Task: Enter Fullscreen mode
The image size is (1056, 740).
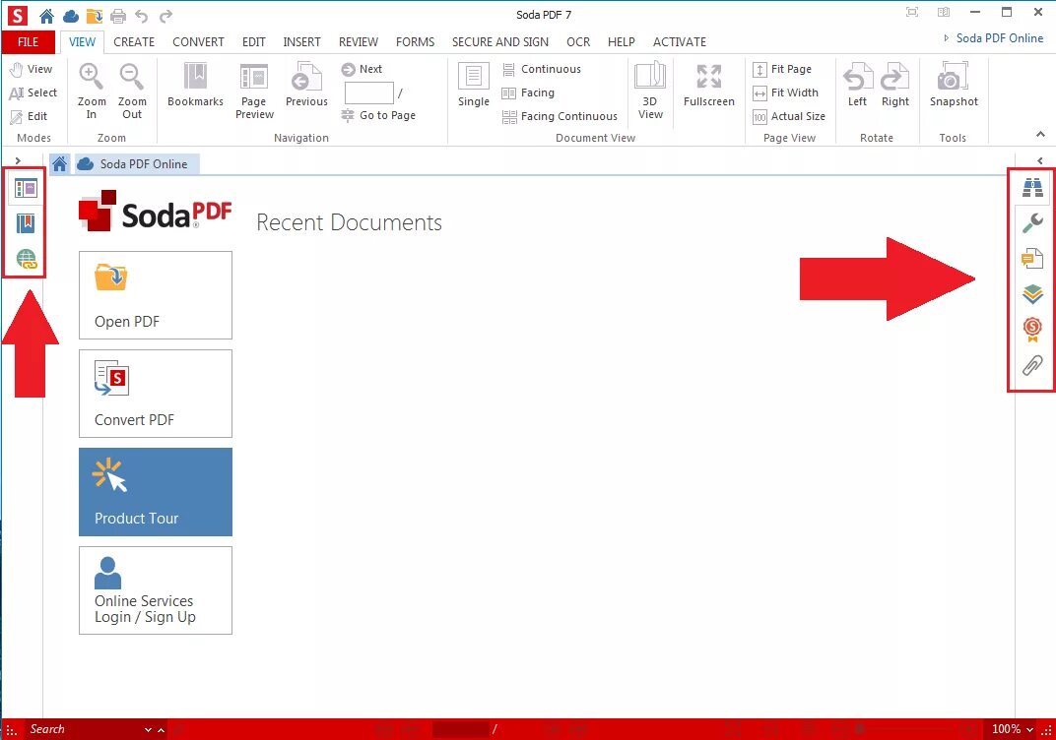Action: [708, 85]
